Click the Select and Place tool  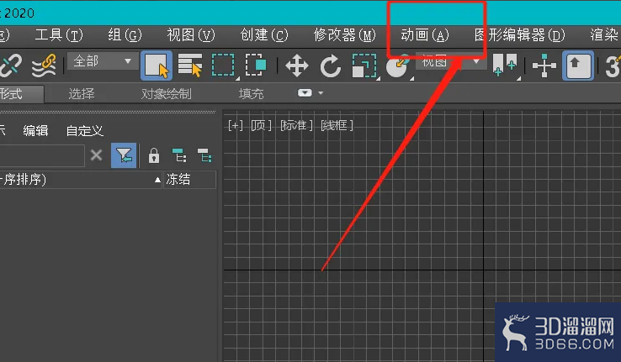pyautogui.click(x=398, y=66)
